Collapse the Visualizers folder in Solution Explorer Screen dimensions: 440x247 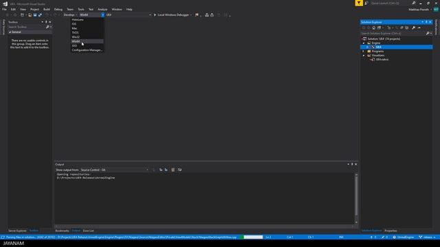[x=364, y=56]
